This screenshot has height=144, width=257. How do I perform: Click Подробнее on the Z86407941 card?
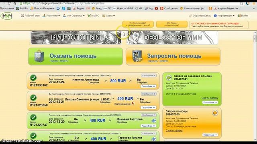pos(210,102)
